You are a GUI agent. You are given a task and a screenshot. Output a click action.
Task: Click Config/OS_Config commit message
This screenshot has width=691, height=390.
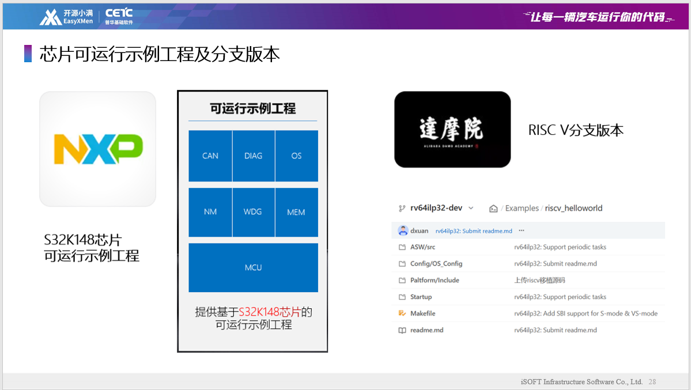click(x=555, y=263)
